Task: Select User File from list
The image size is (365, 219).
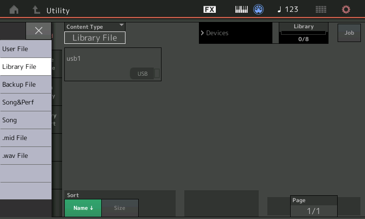Action: pyautogui.click(x=26, y=49)
